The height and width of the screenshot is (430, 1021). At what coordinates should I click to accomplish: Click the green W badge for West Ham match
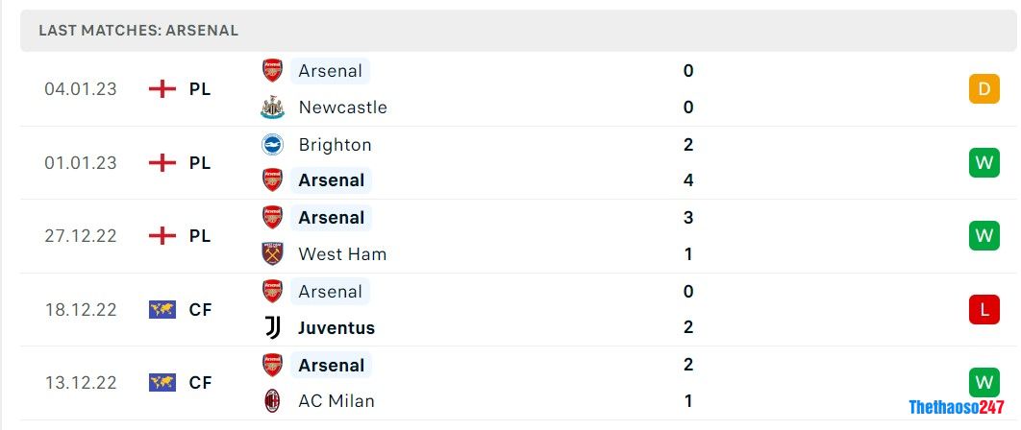click(984, 236)
